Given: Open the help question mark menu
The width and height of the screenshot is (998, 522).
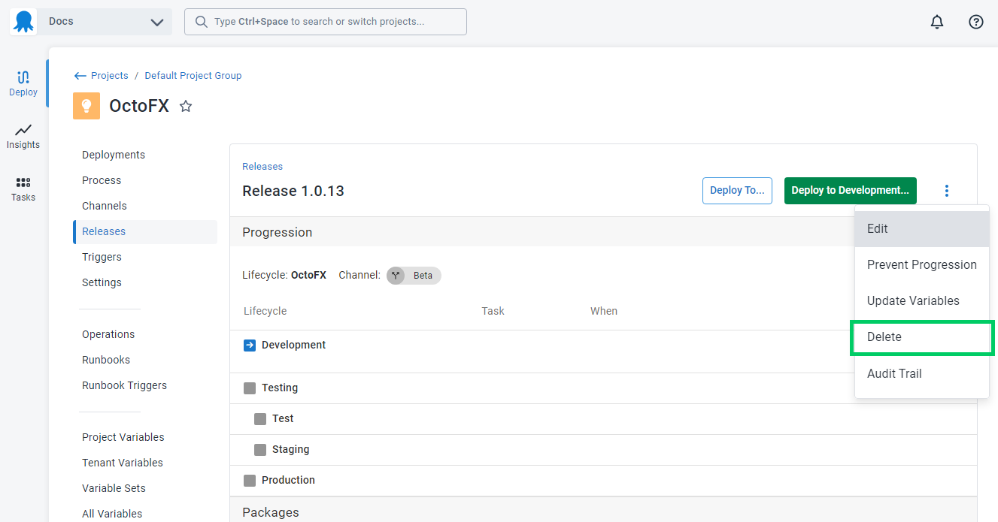Looking at the screenshot, I should 976,22.
